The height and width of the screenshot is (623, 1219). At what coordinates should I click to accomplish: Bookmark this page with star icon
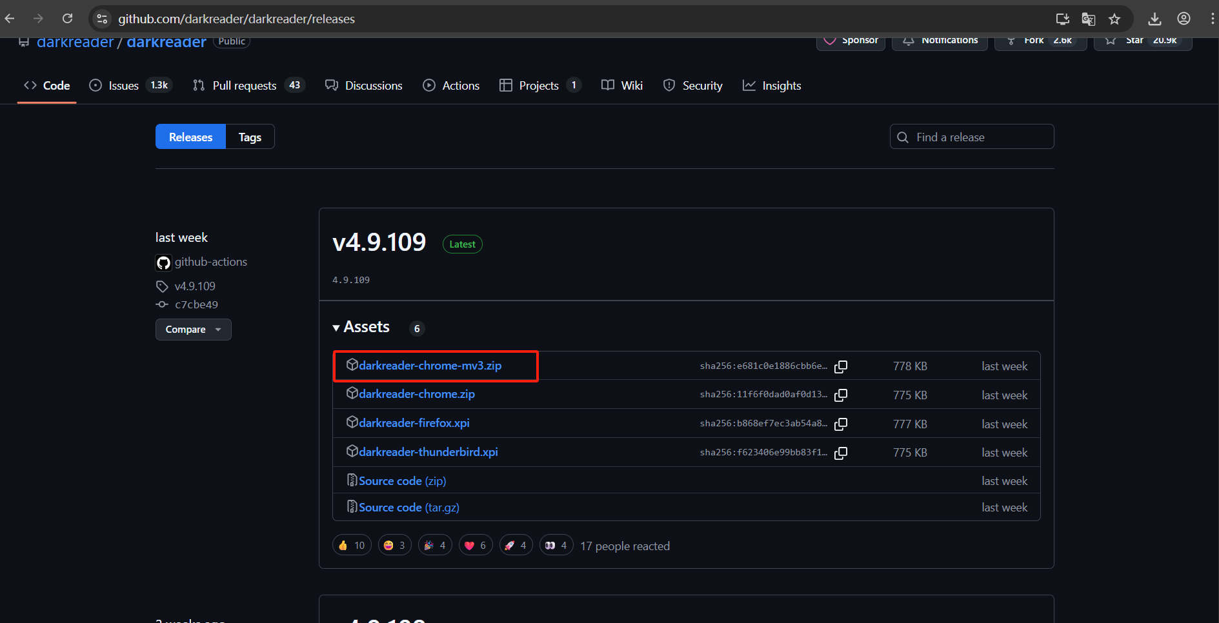1114,19
